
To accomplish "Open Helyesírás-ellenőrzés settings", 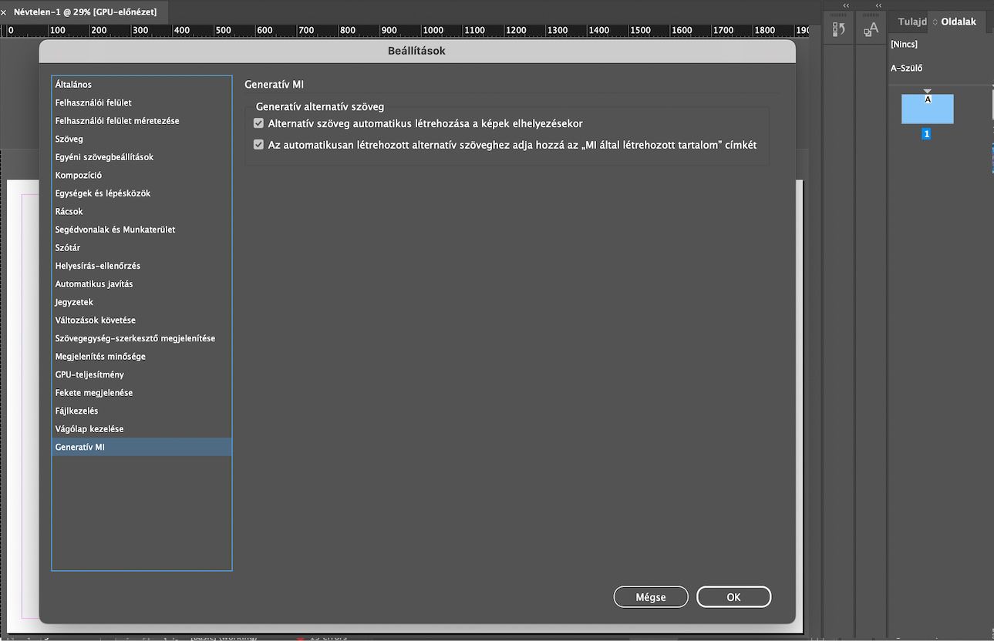I will 142,266.
